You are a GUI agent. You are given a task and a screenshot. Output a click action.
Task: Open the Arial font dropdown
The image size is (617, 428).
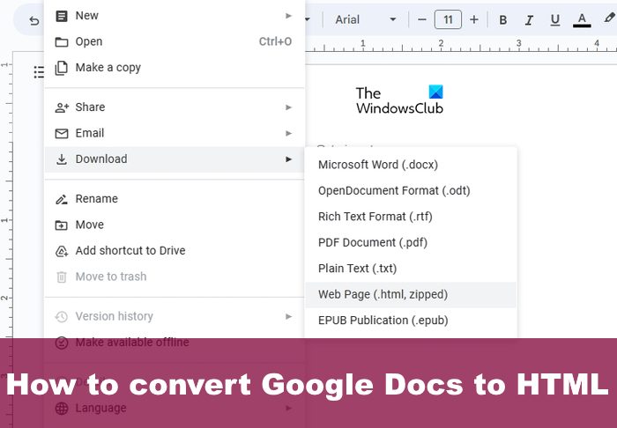pos(365,19)
